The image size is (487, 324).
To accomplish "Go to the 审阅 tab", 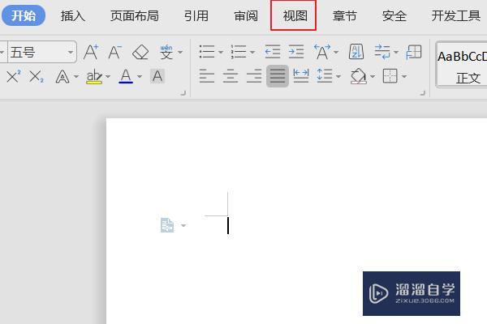I will (246, 16).
